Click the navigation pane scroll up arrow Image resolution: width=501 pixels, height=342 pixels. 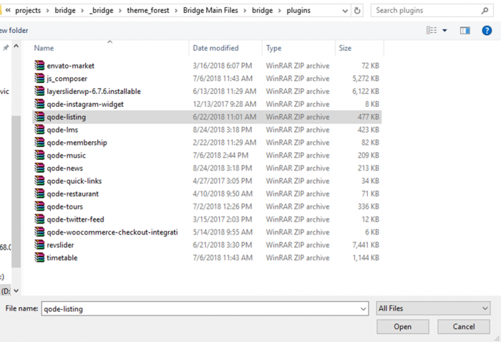pyautogui.click(x=16, y=47)
